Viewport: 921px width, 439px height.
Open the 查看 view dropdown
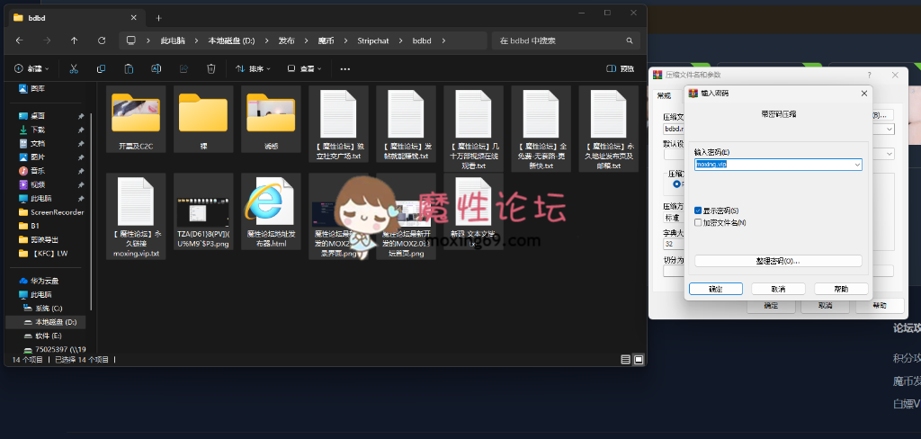[304, 68]
